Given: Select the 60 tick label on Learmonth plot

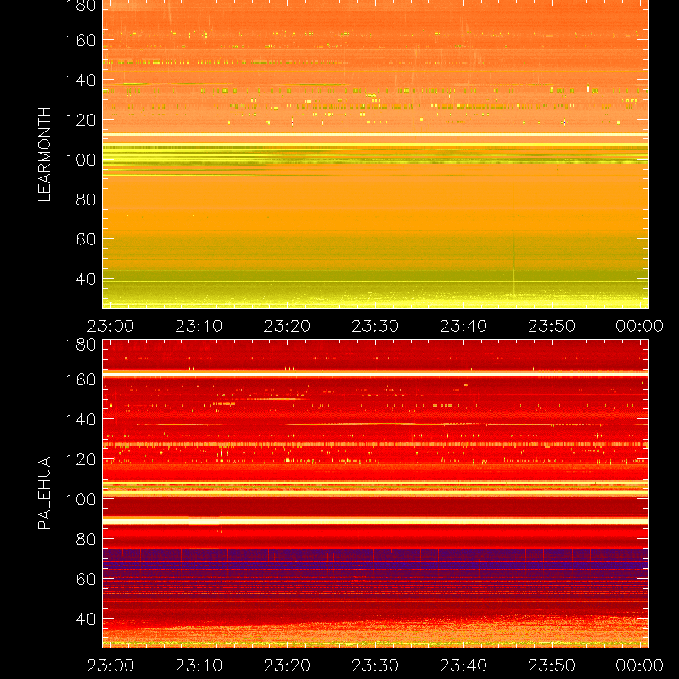Looking at the screenshot, I should (x=86, y=239).
